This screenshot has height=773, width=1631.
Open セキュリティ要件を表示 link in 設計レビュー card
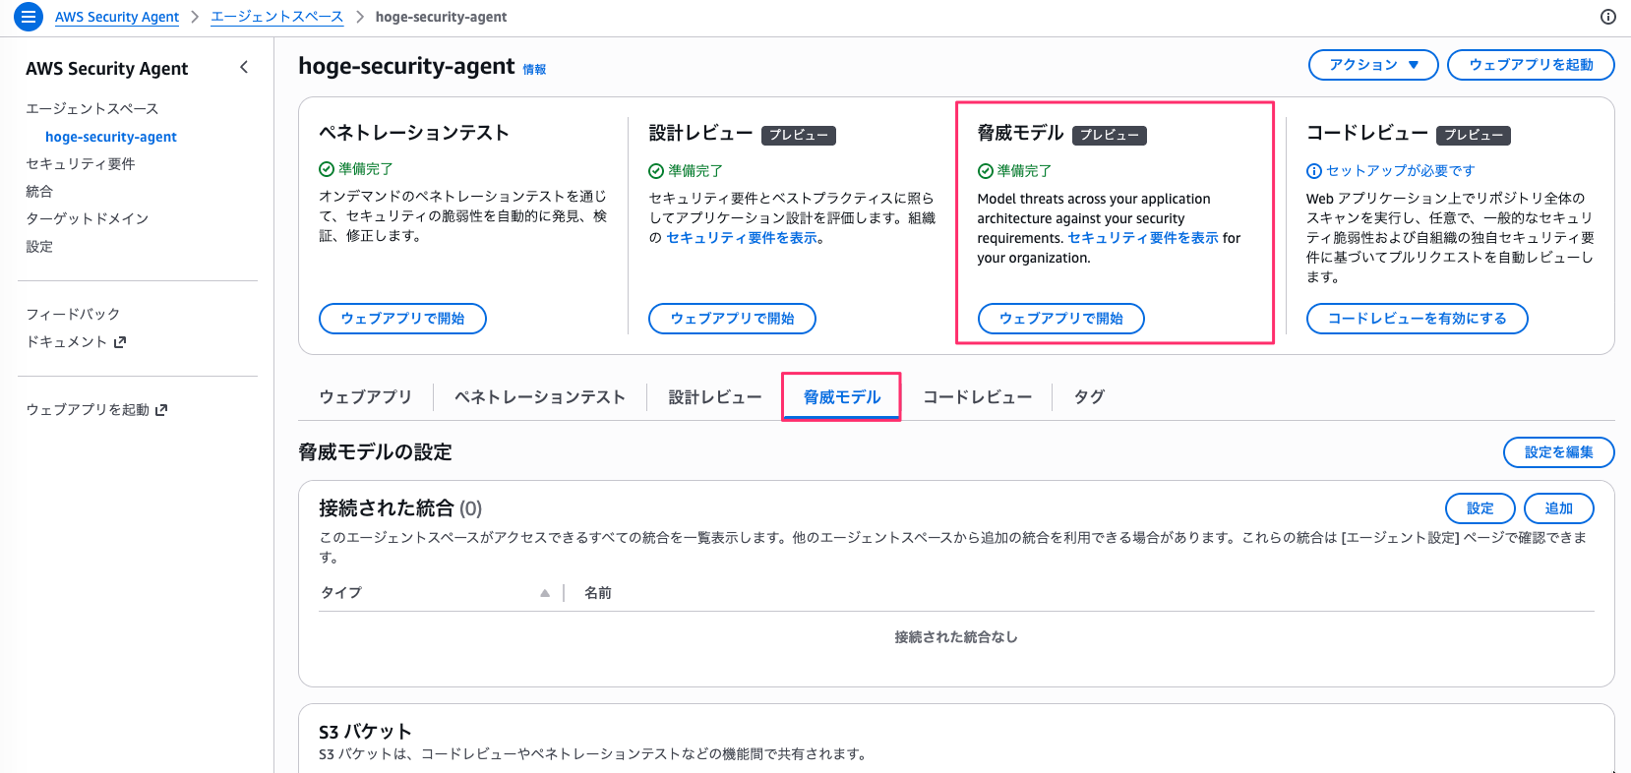[x=742, y=238]
